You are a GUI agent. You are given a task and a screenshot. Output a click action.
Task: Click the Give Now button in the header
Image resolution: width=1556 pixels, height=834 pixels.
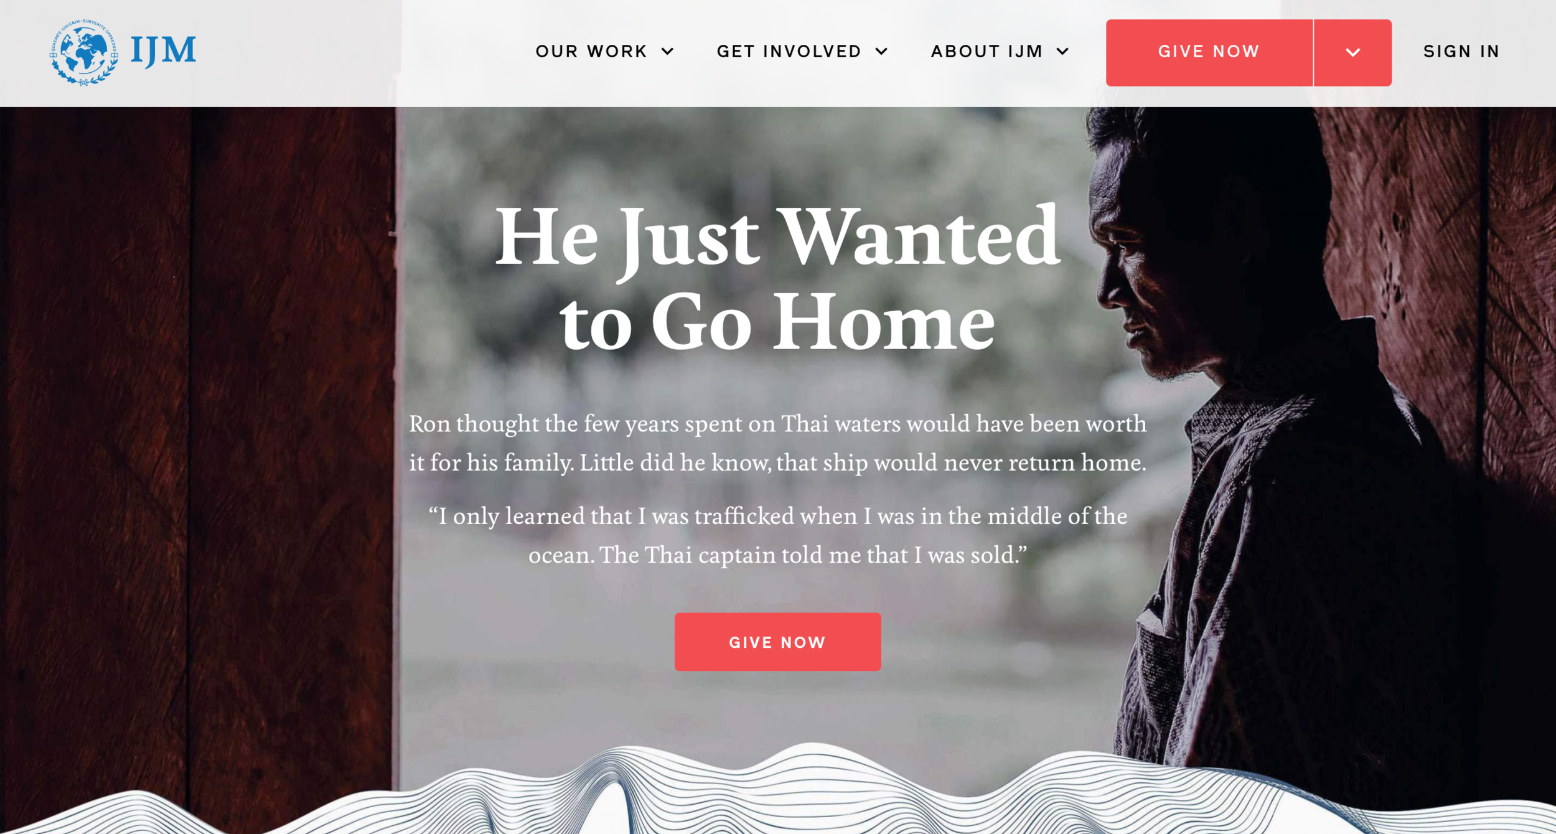point(1209,52)
